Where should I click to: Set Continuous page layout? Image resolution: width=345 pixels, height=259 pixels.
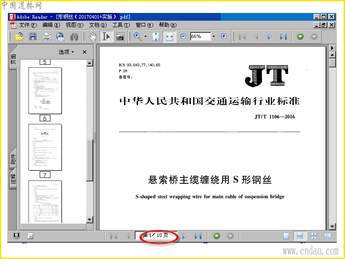[300, 236]
